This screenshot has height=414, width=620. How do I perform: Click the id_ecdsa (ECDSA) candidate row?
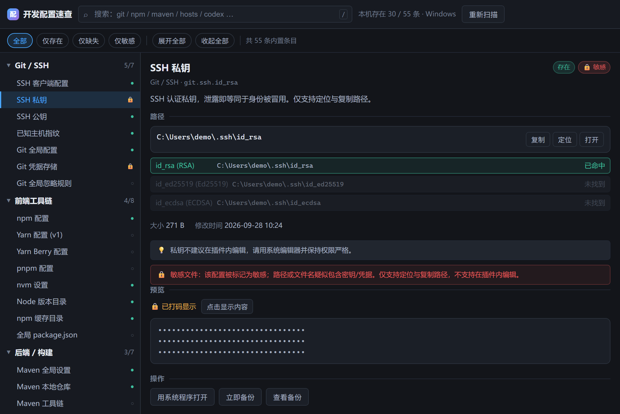[380, 203]
